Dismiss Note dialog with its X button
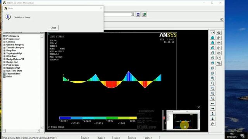This screenshot has height=139, width=248. click(x=101, y=8)
